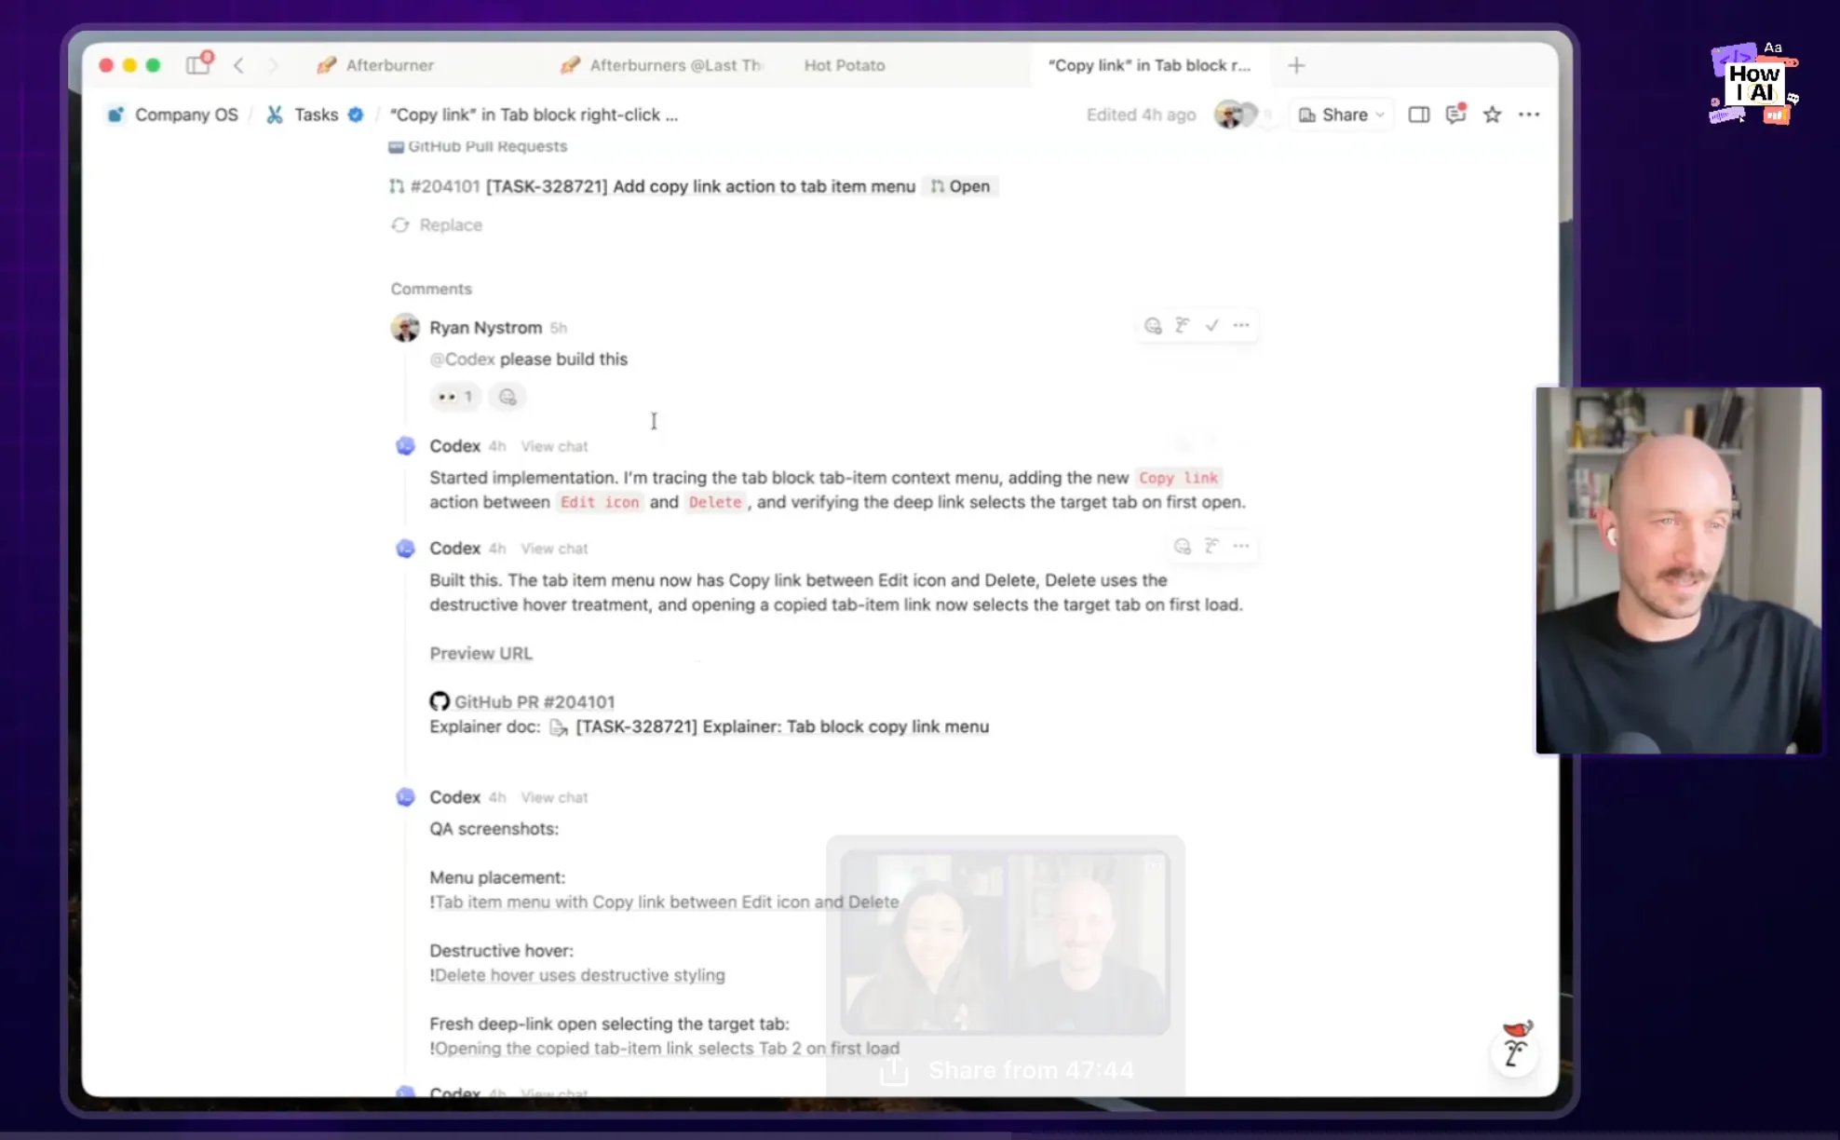The height and width of the screenshot is (1140, 1840).
Task: Open the Tasks breadcrumb
Action: pos(315,115)
